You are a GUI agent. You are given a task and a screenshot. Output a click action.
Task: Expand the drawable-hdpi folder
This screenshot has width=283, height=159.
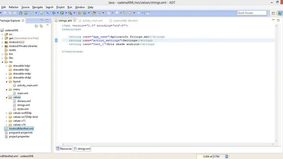coord(7,66)
